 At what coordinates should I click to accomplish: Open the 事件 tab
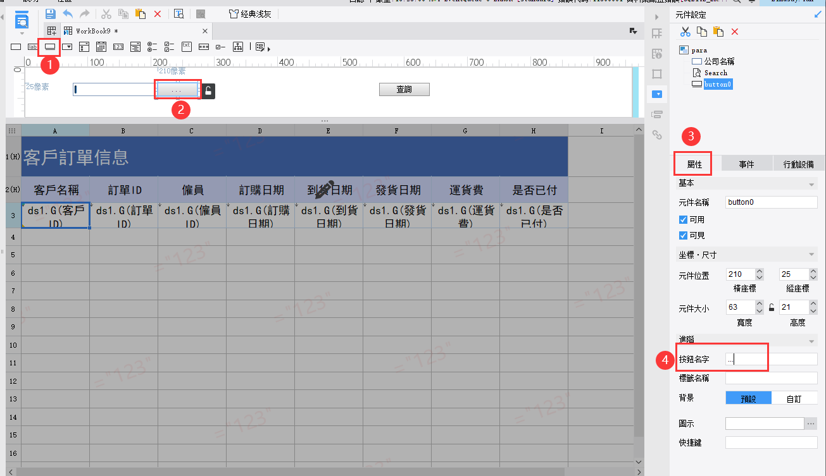tap(747, 164)
